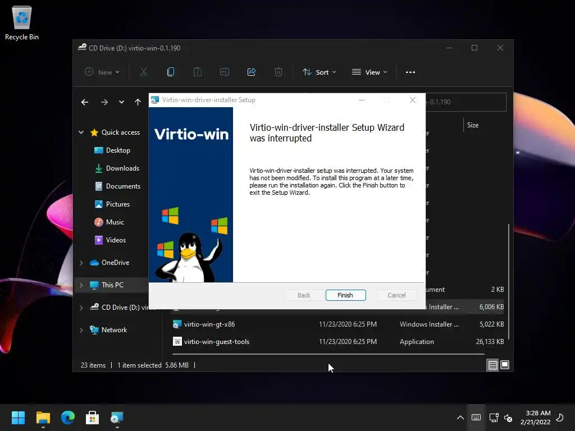
Task: Open the New dropdown in File Explorer
Action: [102, 72]
